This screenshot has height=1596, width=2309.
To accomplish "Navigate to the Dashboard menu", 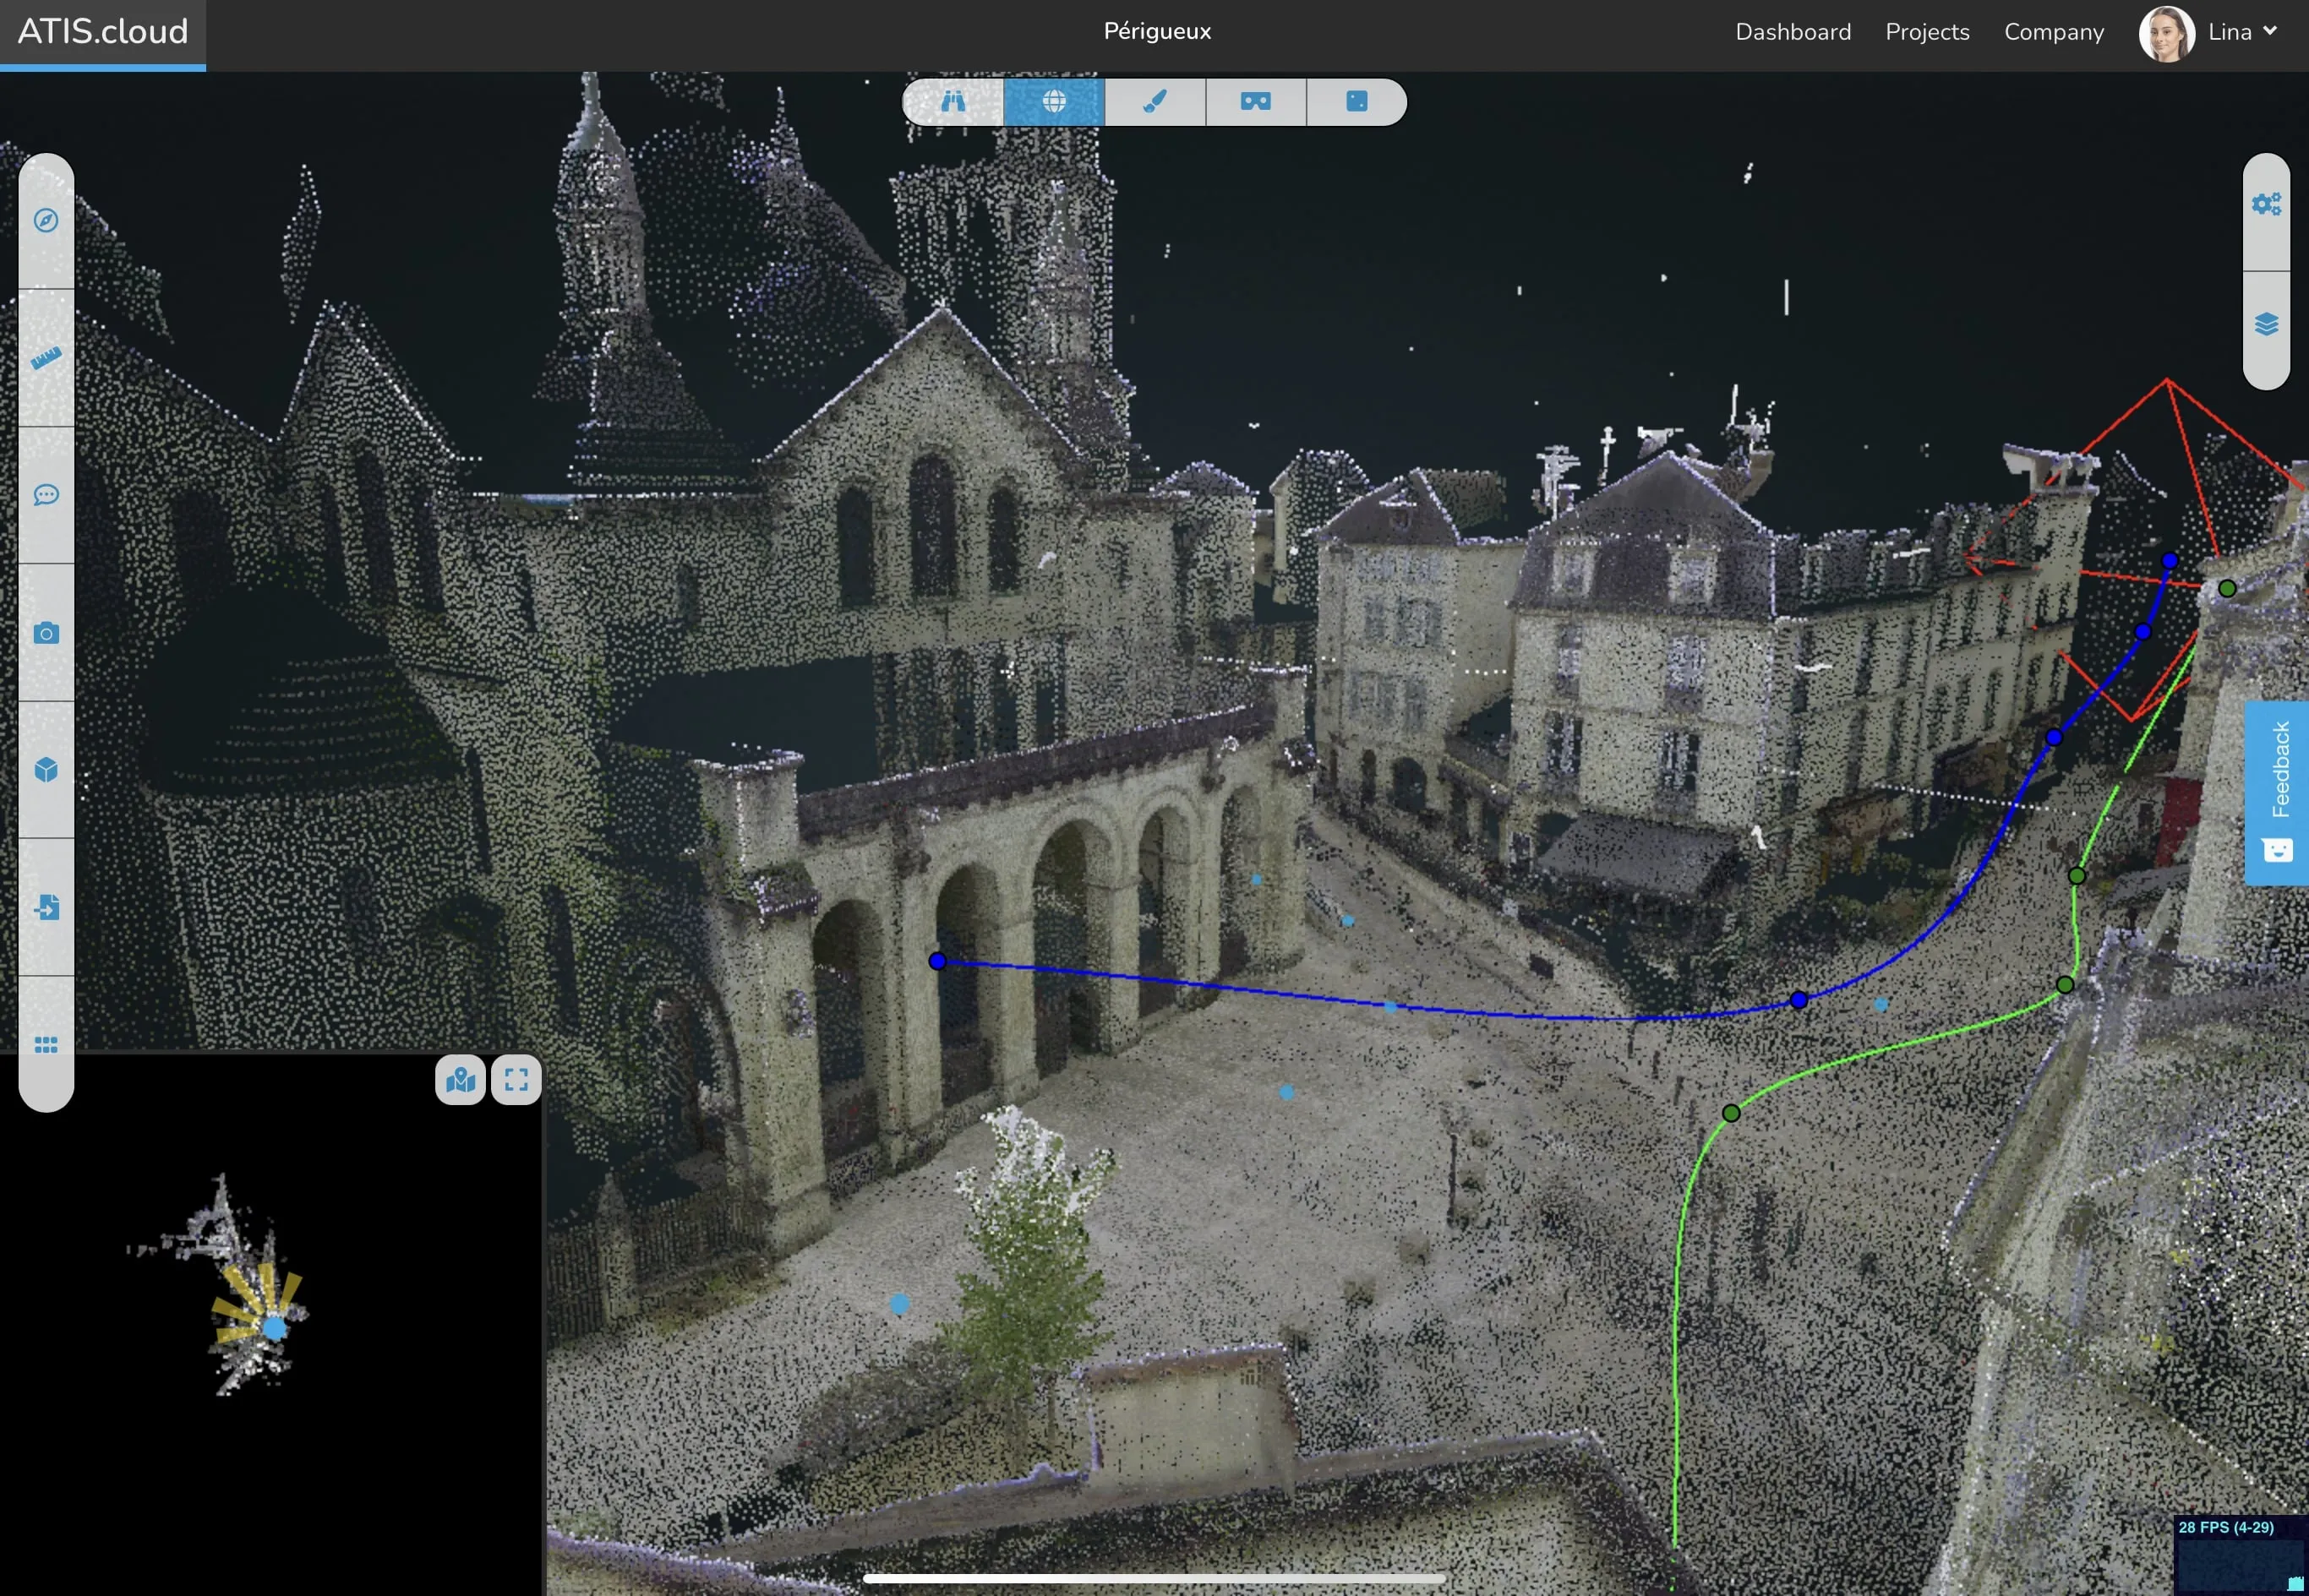I will pos(1792,31).
